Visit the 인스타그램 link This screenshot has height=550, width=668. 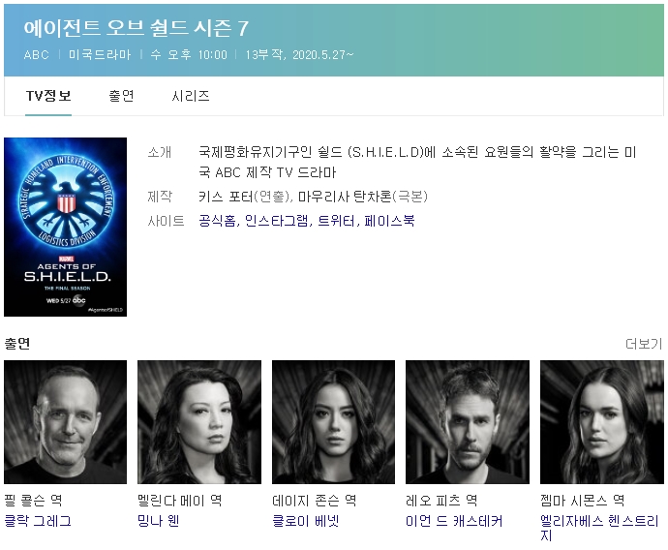[x=277, y=221]
